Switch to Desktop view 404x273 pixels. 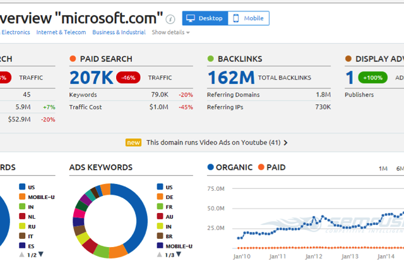(x=205, y=18)
